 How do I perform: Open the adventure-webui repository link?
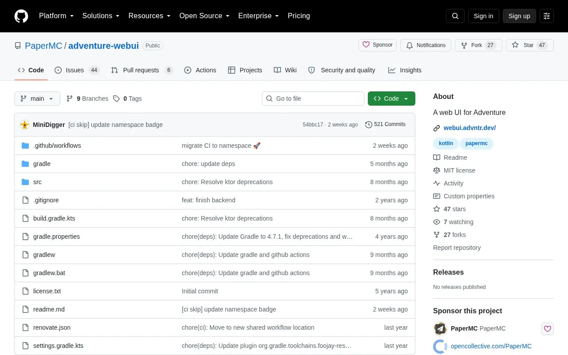[x=103, y=46]
